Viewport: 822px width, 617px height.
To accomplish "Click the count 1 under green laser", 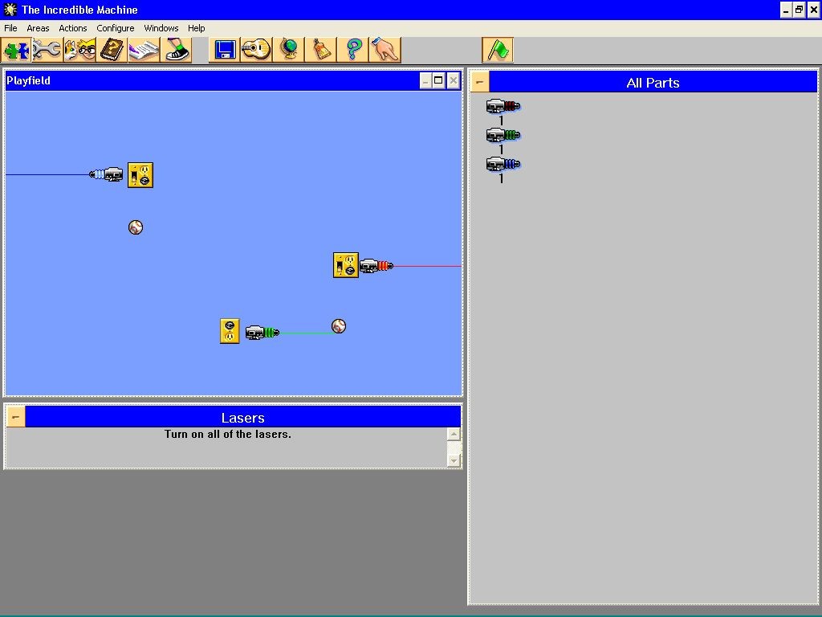I will (x=501, y=149).
